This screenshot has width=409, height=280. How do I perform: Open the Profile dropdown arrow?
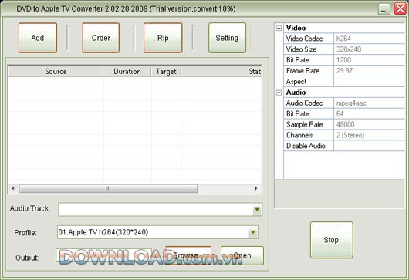pos(253,232)
